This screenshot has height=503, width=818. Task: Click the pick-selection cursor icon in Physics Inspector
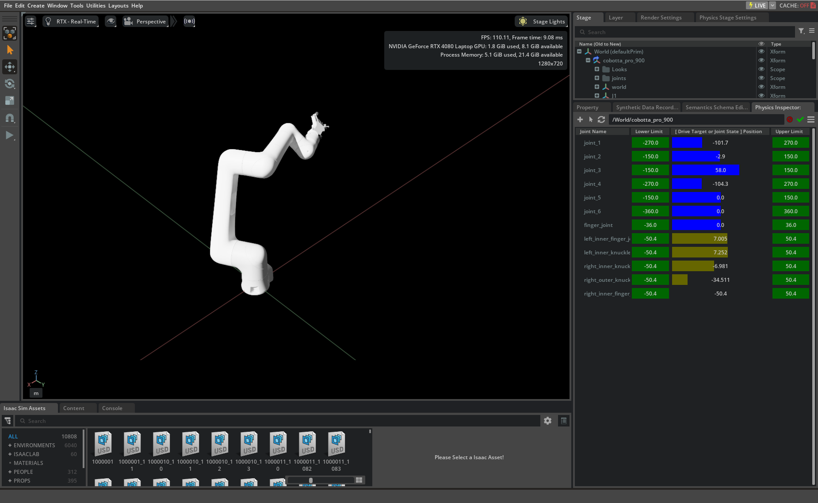tap(591, 119)
